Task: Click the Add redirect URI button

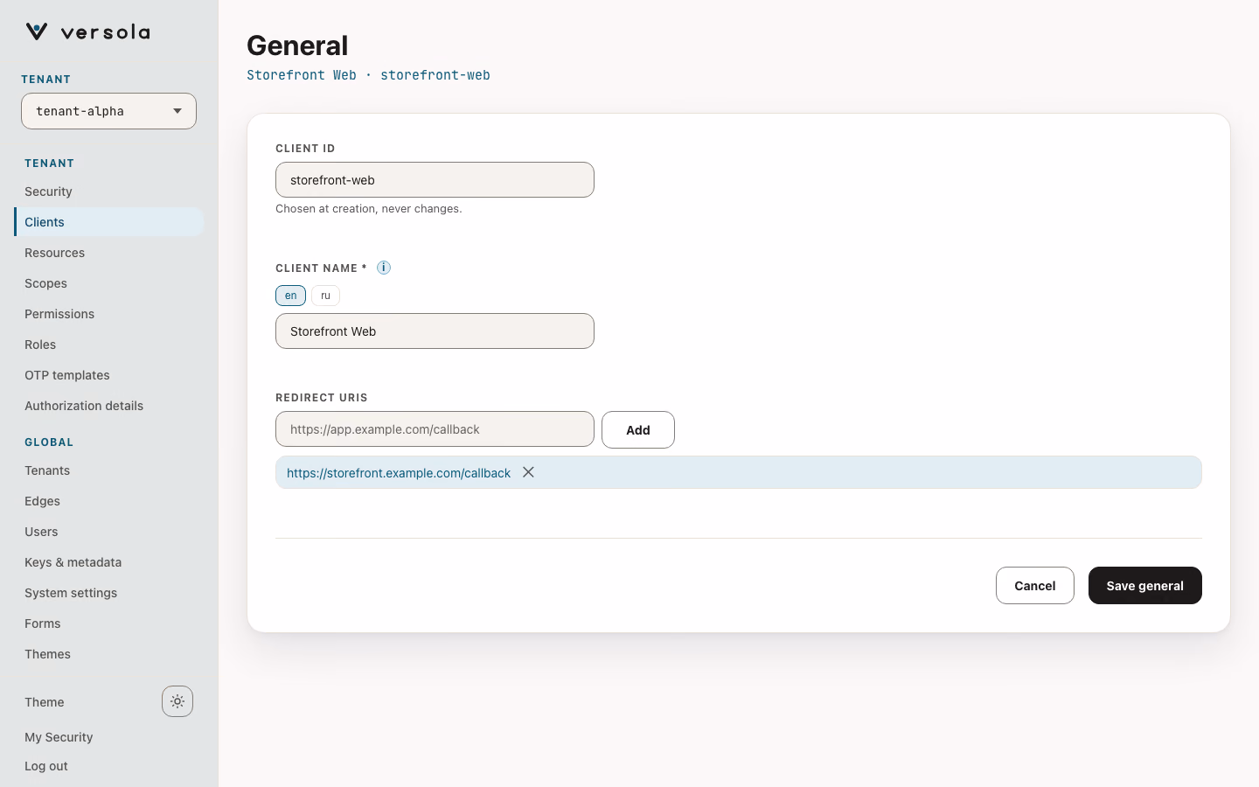Action: point(638,429)
